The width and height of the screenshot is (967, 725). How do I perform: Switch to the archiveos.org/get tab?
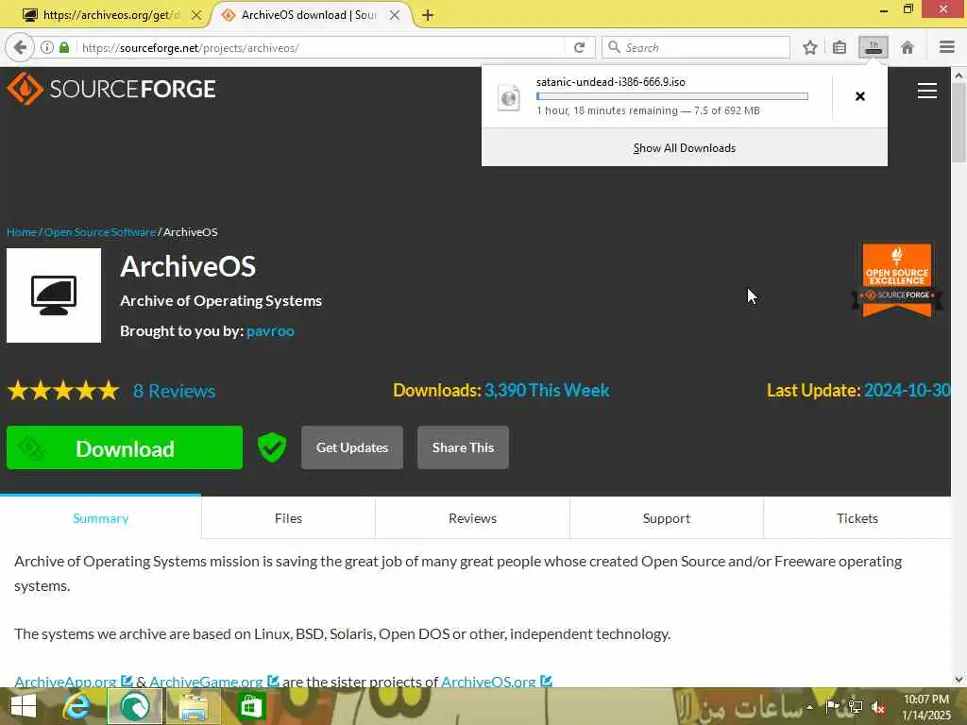(x=110, y=15)
